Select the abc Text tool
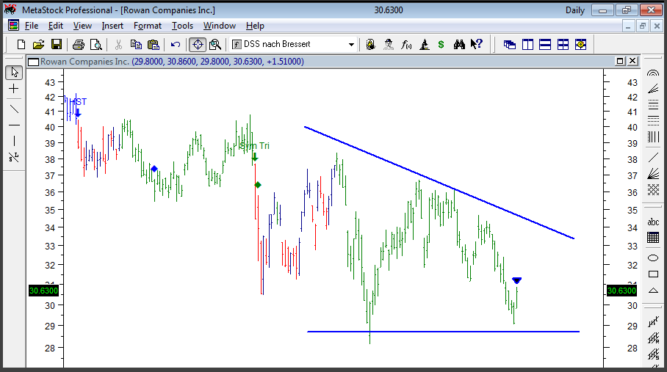Image resolution: width=667 pixels, height=372 pixels. pyautogui.click(x=653, y=222)
